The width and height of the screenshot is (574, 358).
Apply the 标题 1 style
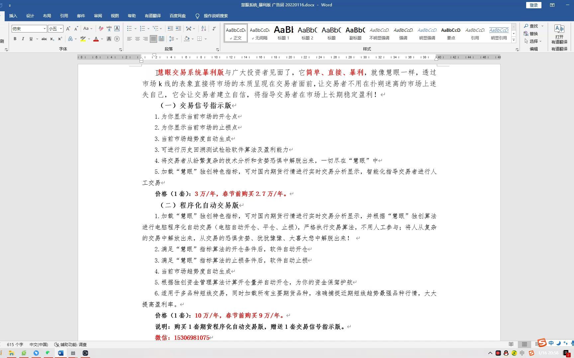pyautogui.click(x=283, y=33)
